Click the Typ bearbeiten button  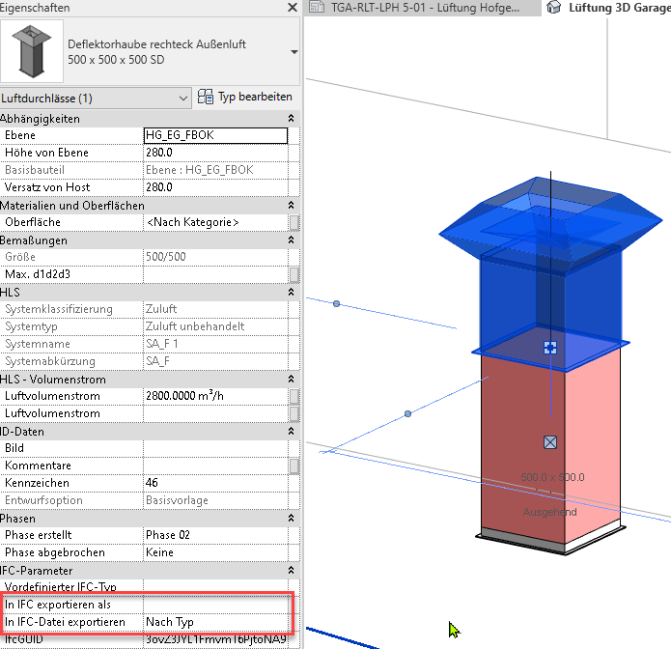245,98
